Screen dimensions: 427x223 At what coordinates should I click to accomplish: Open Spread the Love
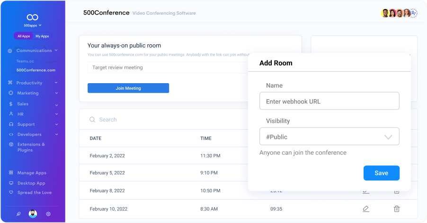(35, 193)
